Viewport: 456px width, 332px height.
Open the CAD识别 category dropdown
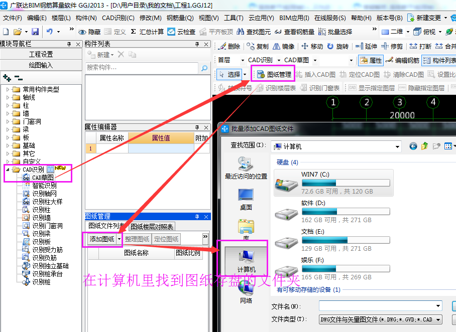click(279, 60)
